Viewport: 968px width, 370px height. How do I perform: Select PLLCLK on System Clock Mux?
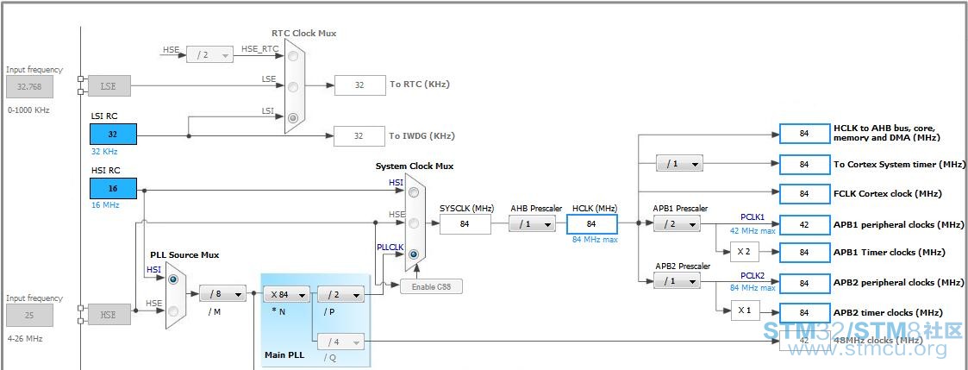pos(414,254)
